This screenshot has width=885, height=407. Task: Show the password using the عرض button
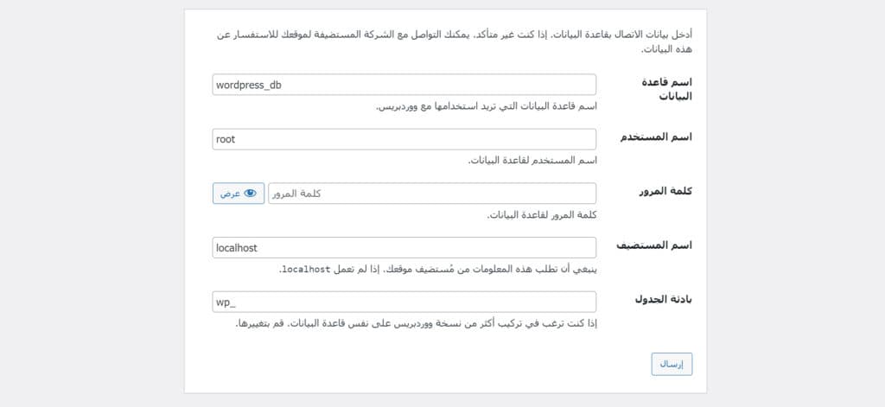pyautogui.click(x=239, y=193)
